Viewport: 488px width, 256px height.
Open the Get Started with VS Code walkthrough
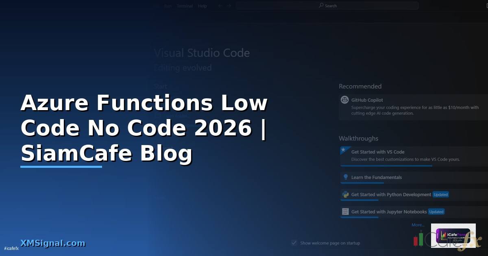(414, 156)
